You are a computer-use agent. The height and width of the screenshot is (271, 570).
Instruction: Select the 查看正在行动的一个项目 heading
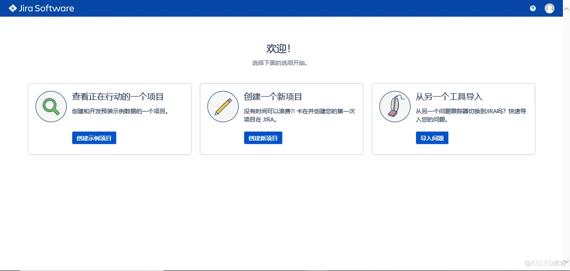(x=118, y=97)
